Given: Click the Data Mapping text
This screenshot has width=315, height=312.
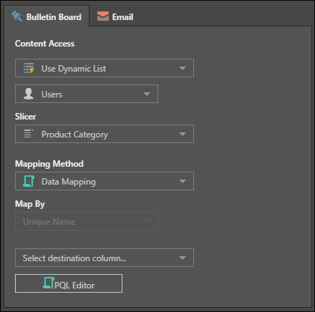Looking at the screenshot, I should point(69,182).
